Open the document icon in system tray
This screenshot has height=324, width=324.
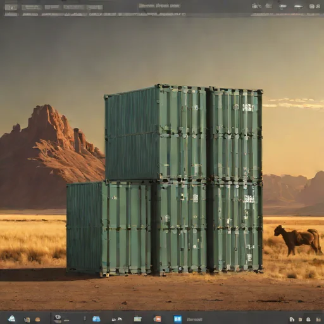click(x=292, y=319)
